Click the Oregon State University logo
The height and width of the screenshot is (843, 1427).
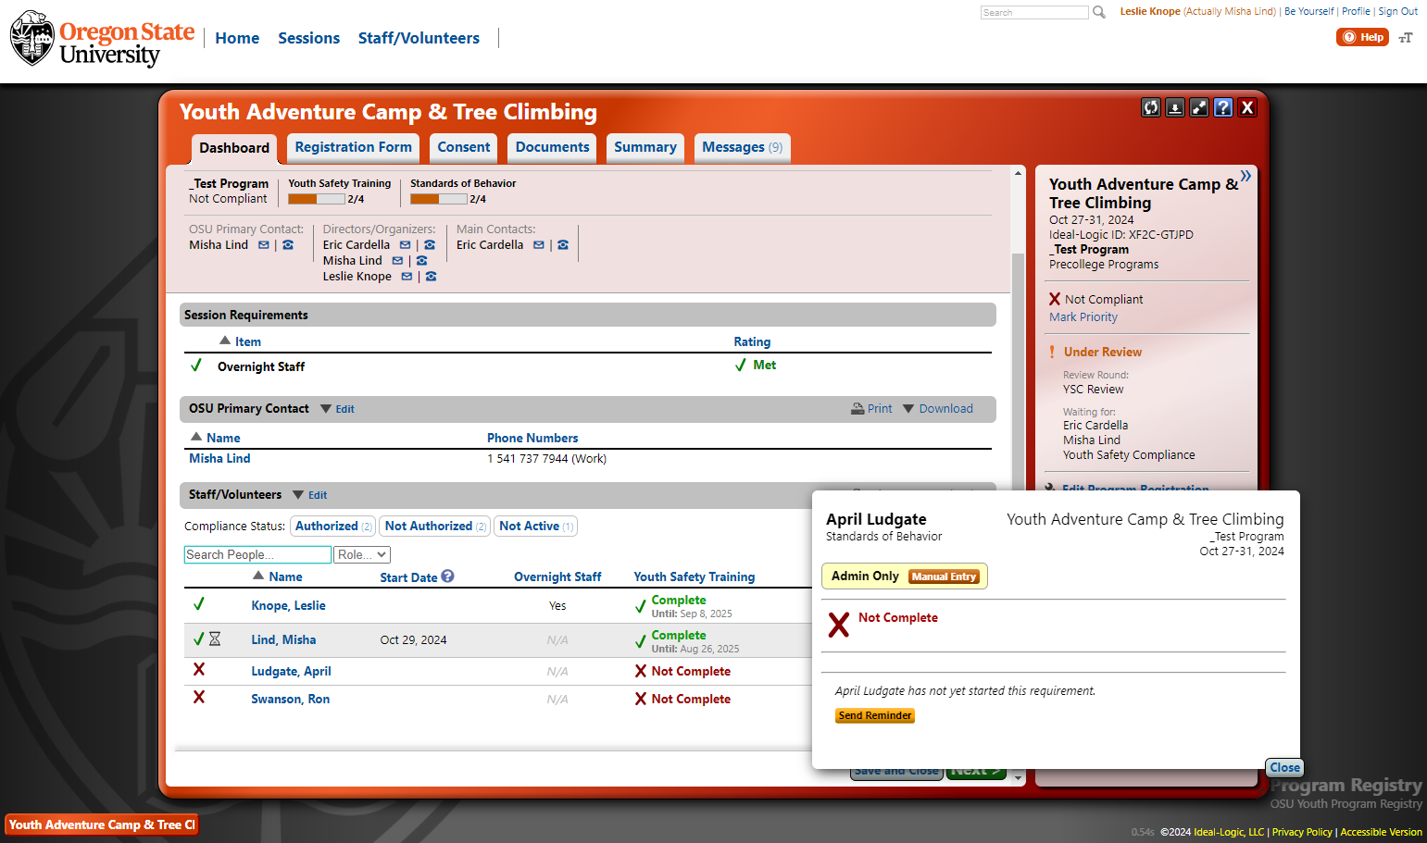point(103,39)
